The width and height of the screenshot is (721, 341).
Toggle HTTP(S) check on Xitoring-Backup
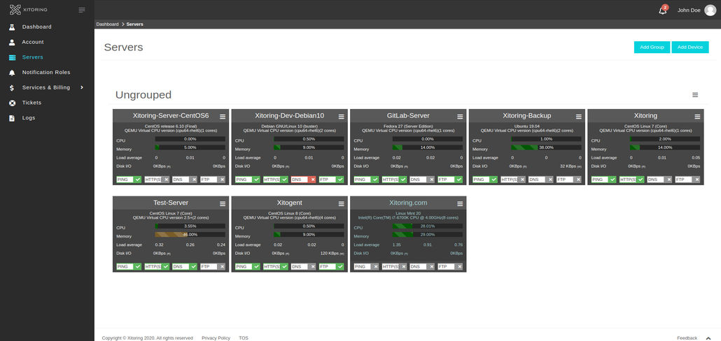click(x=512, y=180)
